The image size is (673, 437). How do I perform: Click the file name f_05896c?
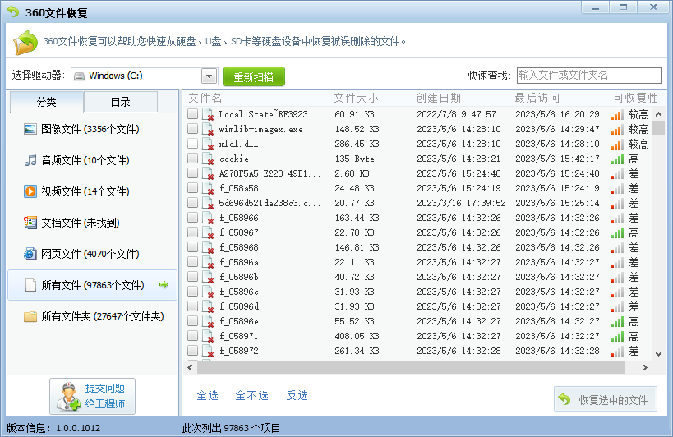click(x=239, y=292)
